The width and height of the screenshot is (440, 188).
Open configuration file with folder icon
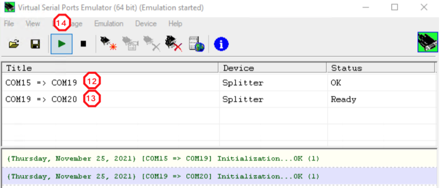pyautogui.click(x=14, y=44)
